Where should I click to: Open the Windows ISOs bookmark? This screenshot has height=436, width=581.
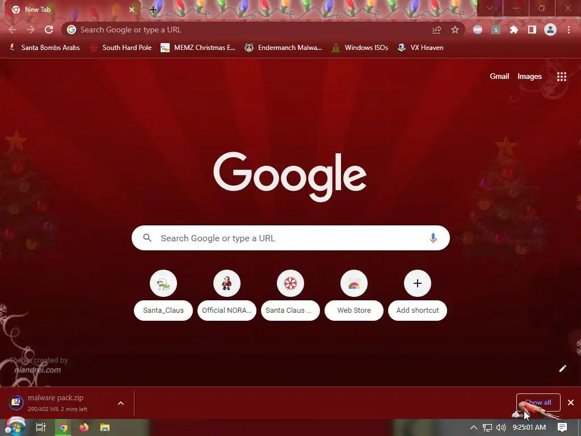[360, 48]
